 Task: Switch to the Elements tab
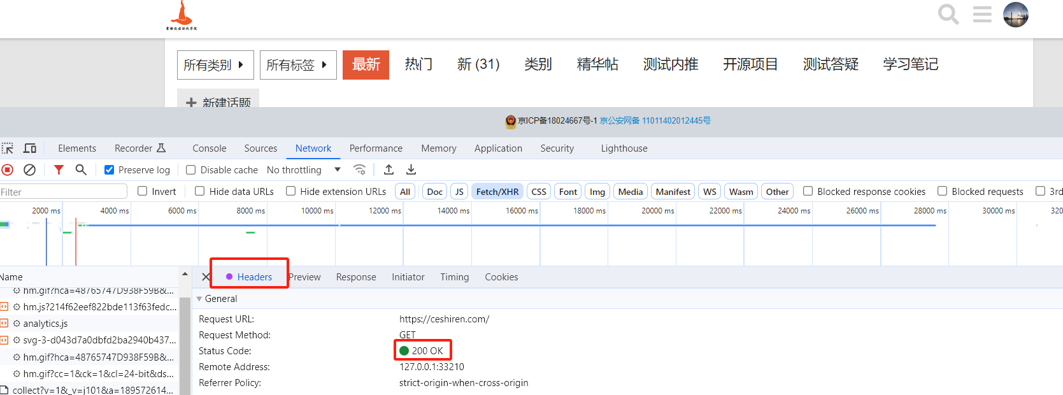click(77, 148)
